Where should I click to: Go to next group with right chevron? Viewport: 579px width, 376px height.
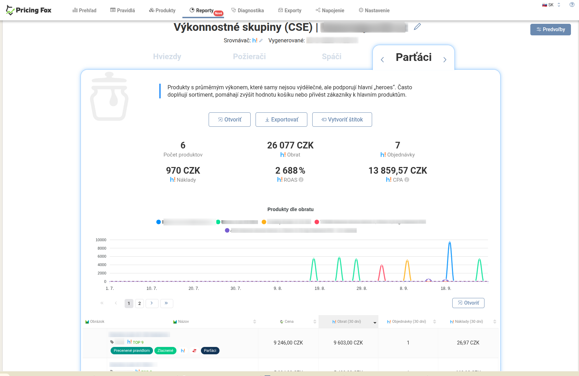pos(445,60)
